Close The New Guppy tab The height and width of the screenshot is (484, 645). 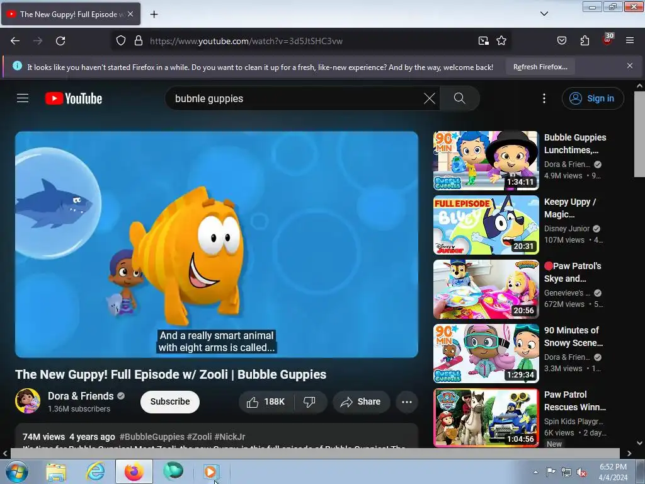click(x=130, y=14)
